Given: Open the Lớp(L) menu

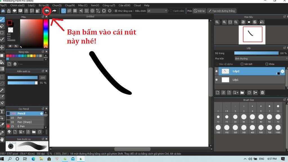Looking at the screenshot, I should (31, 6).
